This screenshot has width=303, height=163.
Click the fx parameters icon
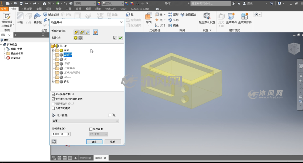point(137,3)
